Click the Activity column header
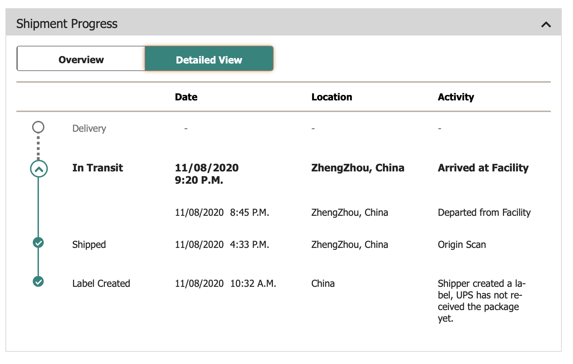The image size is (573, 364). click(x=456, y=97)
